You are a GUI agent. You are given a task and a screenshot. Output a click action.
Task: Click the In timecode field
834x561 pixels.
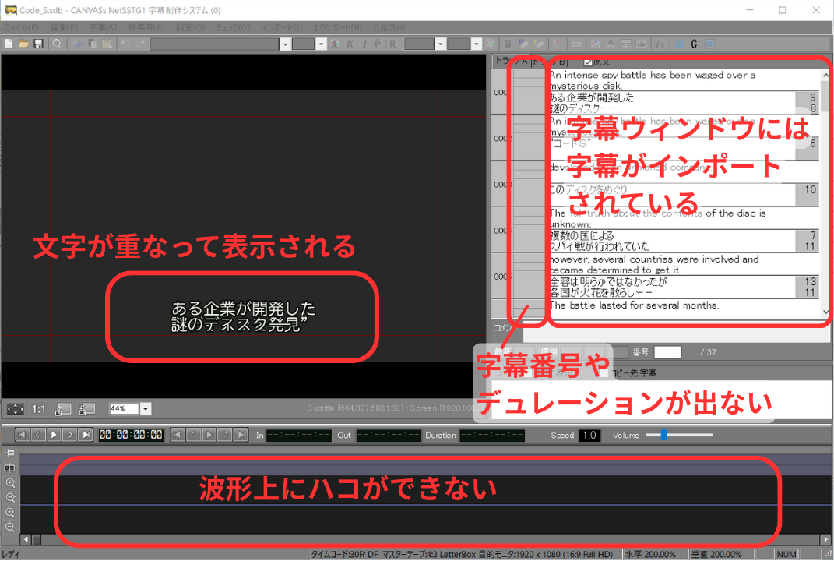coord(299,436)
